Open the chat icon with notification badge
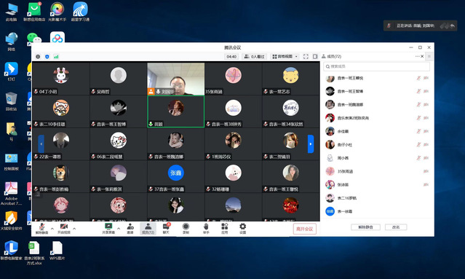 (166, 229)
